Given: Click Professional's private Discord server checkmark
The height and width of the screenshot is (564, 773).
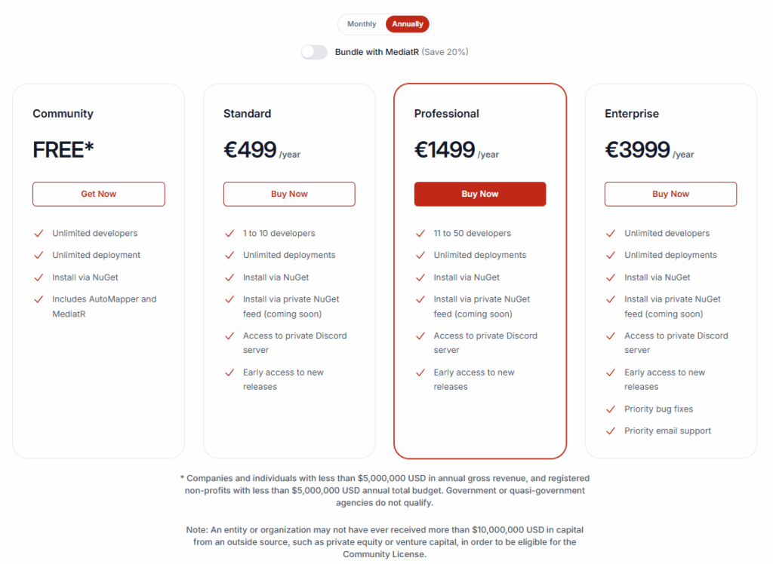Looking at the screenshot, I should (x=420, y=336).
